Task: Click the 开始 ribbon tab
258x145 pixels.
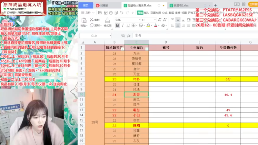Action: pos(140,13)
